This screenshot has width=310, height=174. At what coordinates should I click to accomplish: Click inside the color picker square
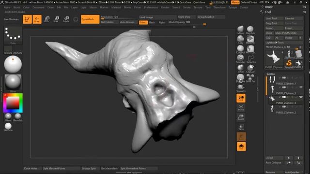click(x=13, y=103)
